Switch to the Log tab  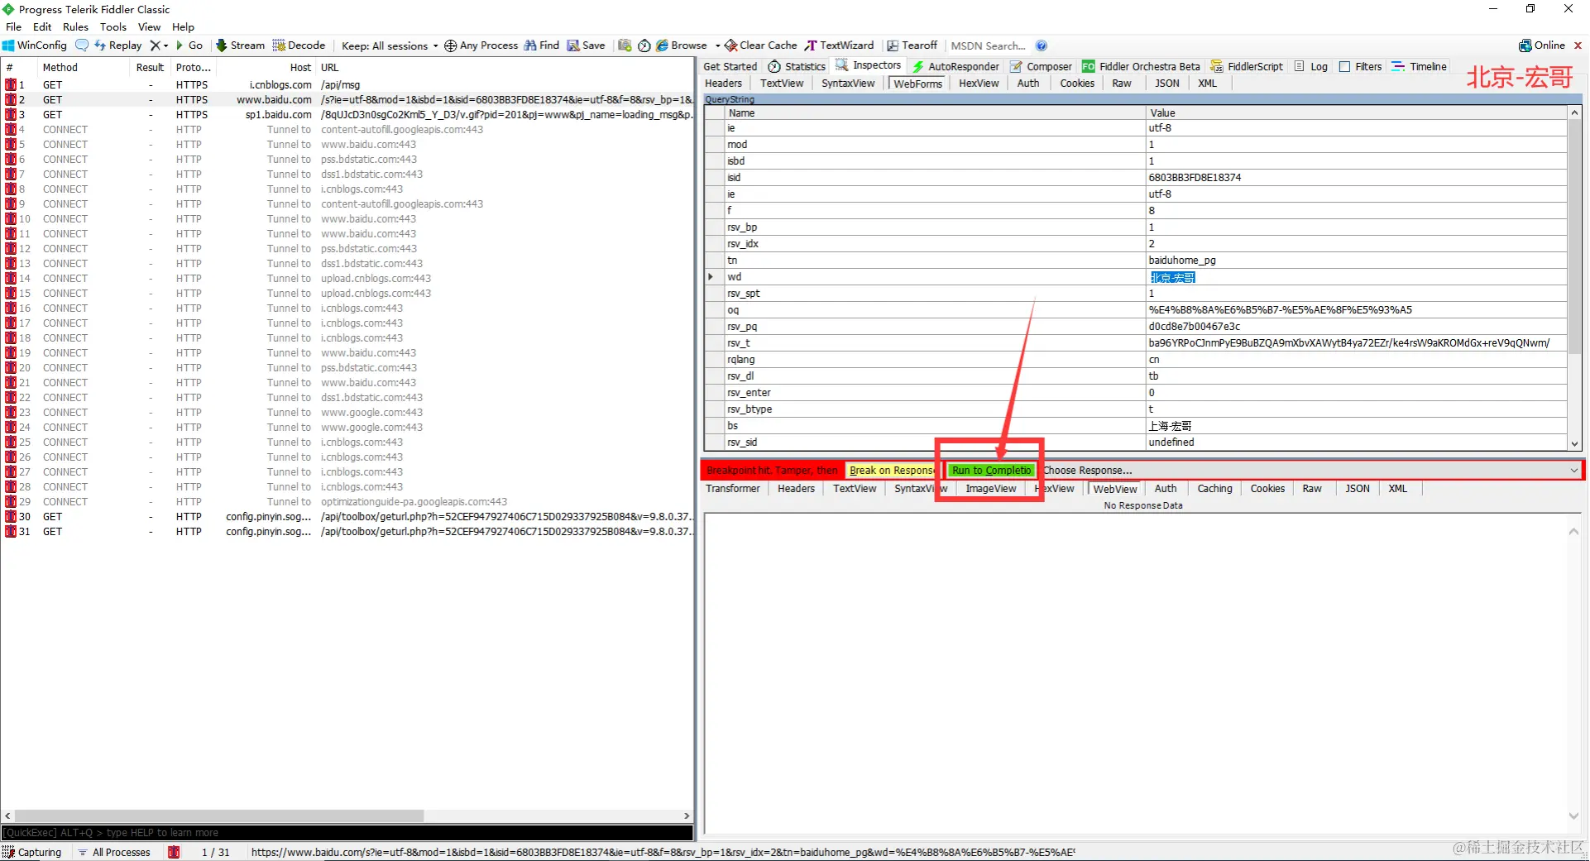click(1312, 66)
